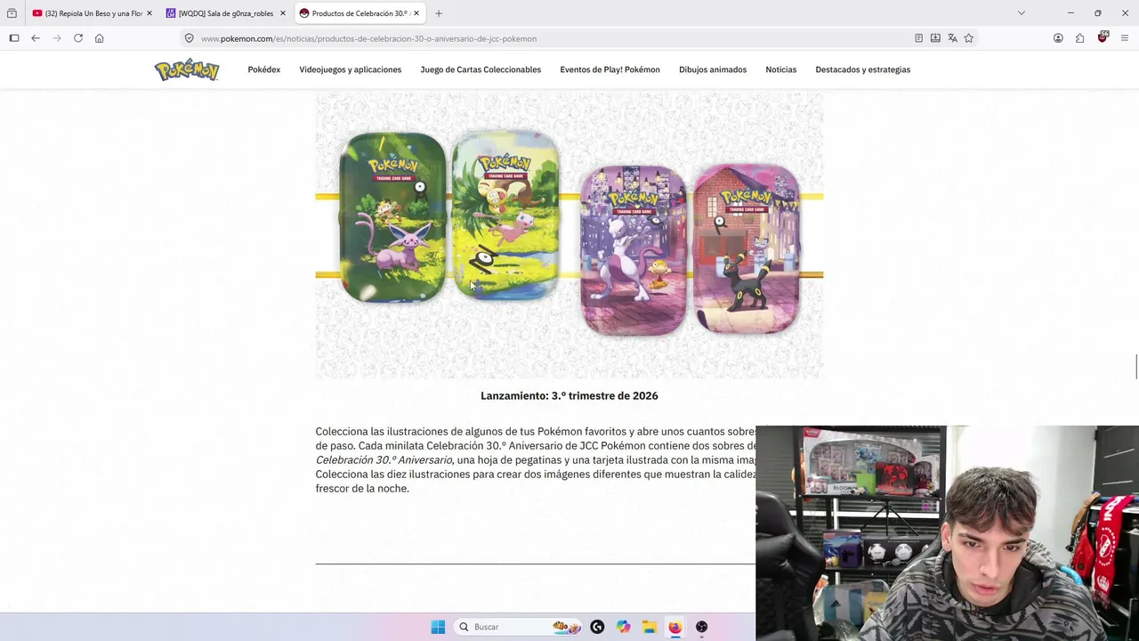Click the site security shield icon
Viewport: 1139px width, 641px height.
189,38
